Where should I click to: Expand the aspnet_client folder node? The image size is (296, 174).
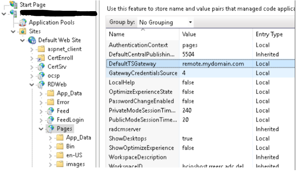pyautogui.click(x=32, y=49)
